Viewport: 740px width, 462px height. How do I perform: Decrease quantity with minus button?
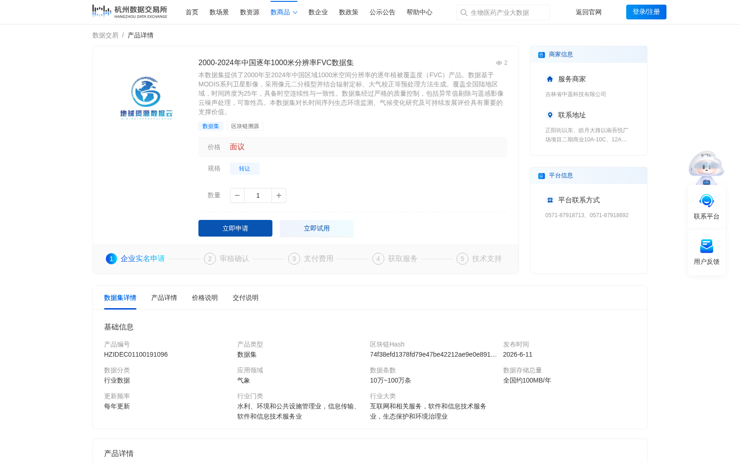[x=237, y=195]
